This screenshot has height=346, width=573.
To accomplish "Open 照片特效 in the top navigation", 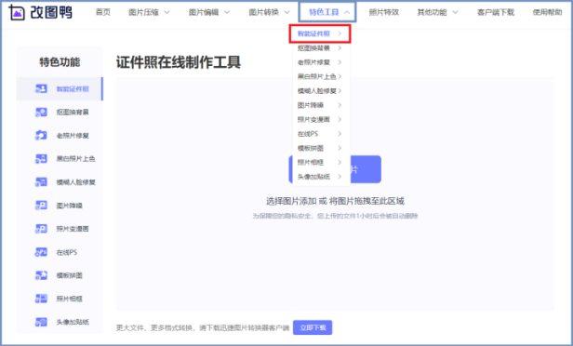I will (383, 12).
